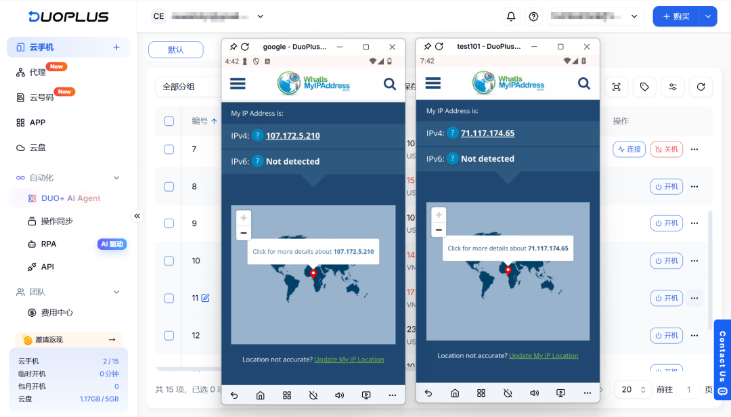This screenshot has height=417, width=731.
Task: Click the 连接 button for row 7
Action: pos(629,149)
